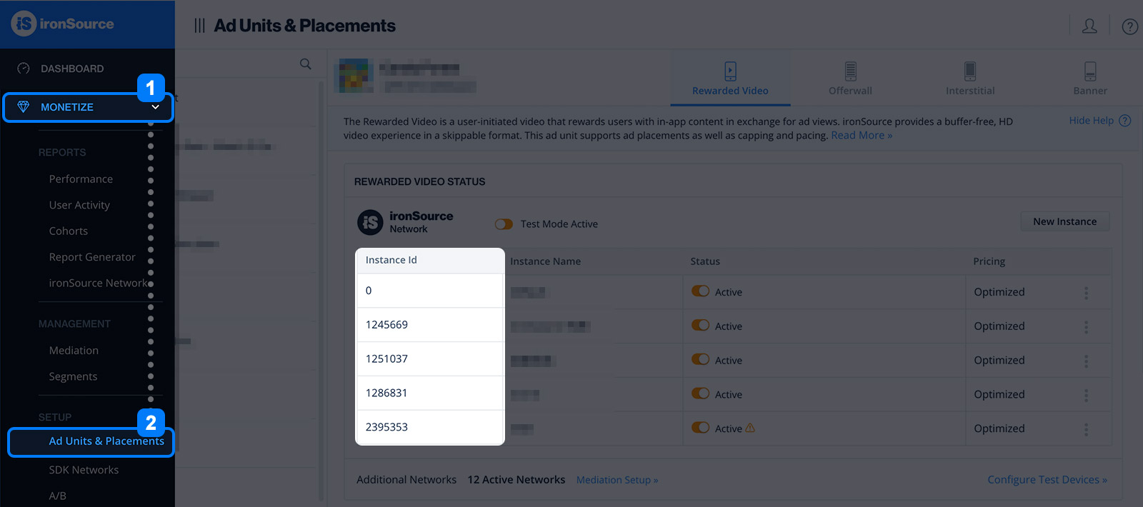Click help circle icon beside Hide Help
Screen dimensions: 1143x507
click(x=1125, y=121)
